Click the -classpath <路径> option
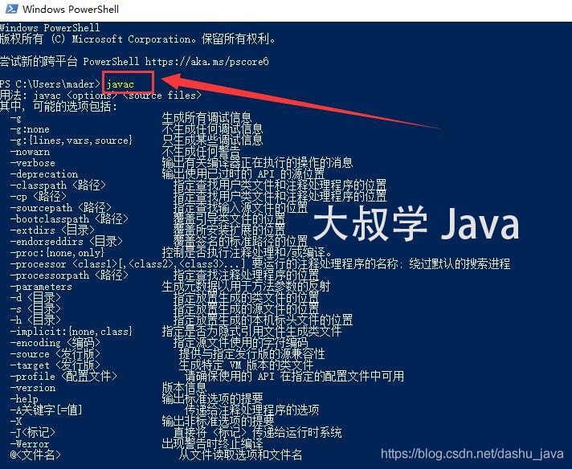Screen dimensions: 572x469 coord(58,186)
